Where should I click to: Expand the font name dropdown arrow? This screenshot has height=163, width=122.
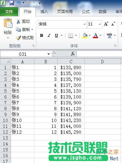coord(85,24)
